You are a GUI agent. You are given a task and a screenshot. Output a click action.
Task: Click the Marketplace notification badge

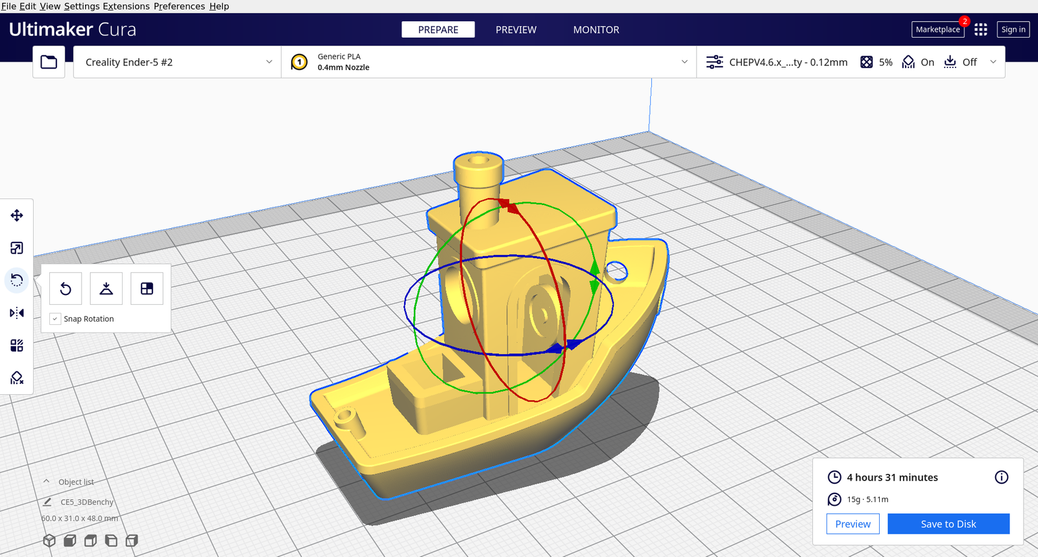[x=965, y=21]
